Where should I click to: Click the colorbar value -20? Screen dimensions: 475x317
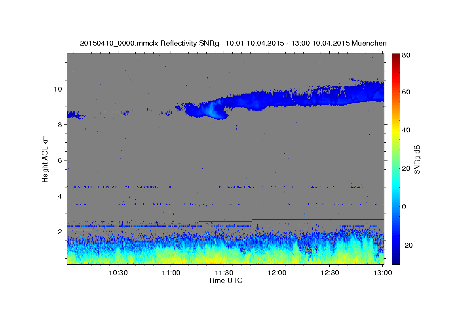pyautogui.click(x=408, y=245)
